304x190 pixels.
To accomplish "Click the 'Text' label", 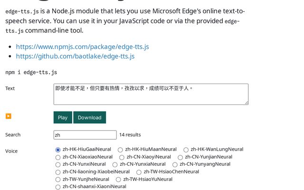I will point(10,88).
